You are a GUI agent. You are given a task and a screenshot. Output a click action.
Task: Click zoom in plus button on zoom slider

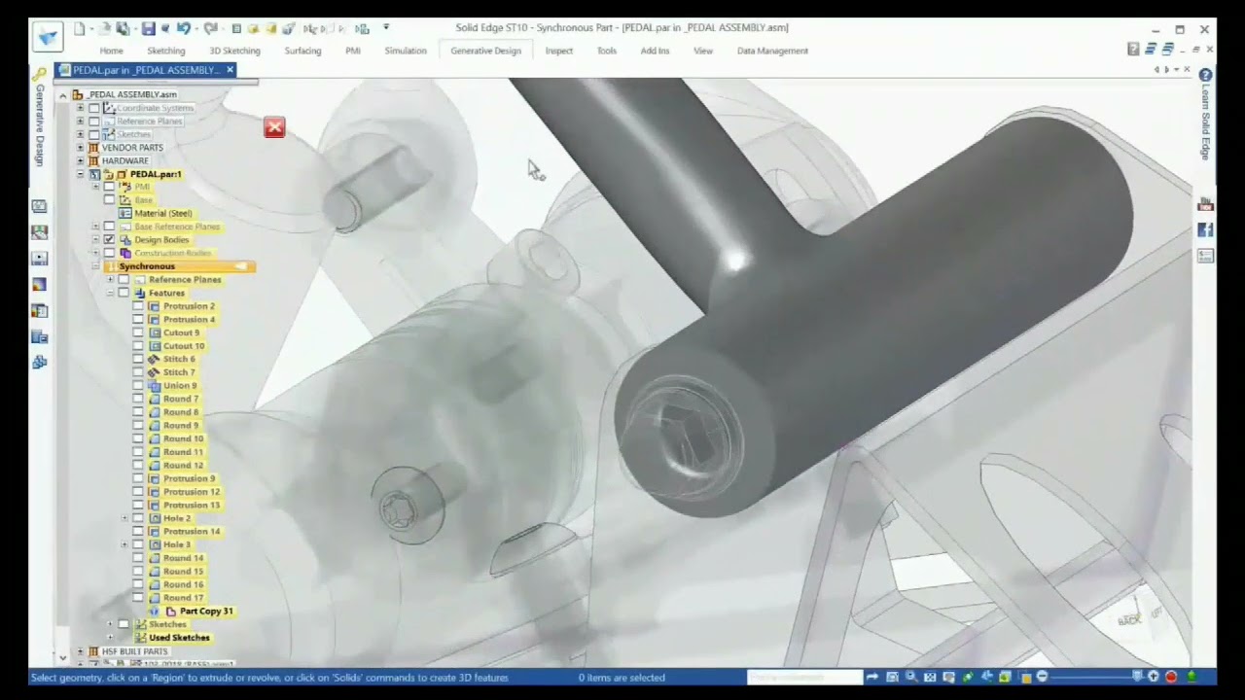point(1154,677)
